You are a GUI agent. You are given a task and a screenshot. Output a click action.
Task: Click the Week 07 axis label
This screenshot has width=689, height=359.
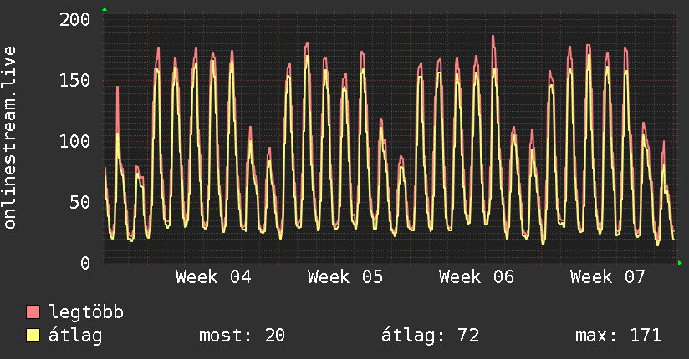point(608,277)
